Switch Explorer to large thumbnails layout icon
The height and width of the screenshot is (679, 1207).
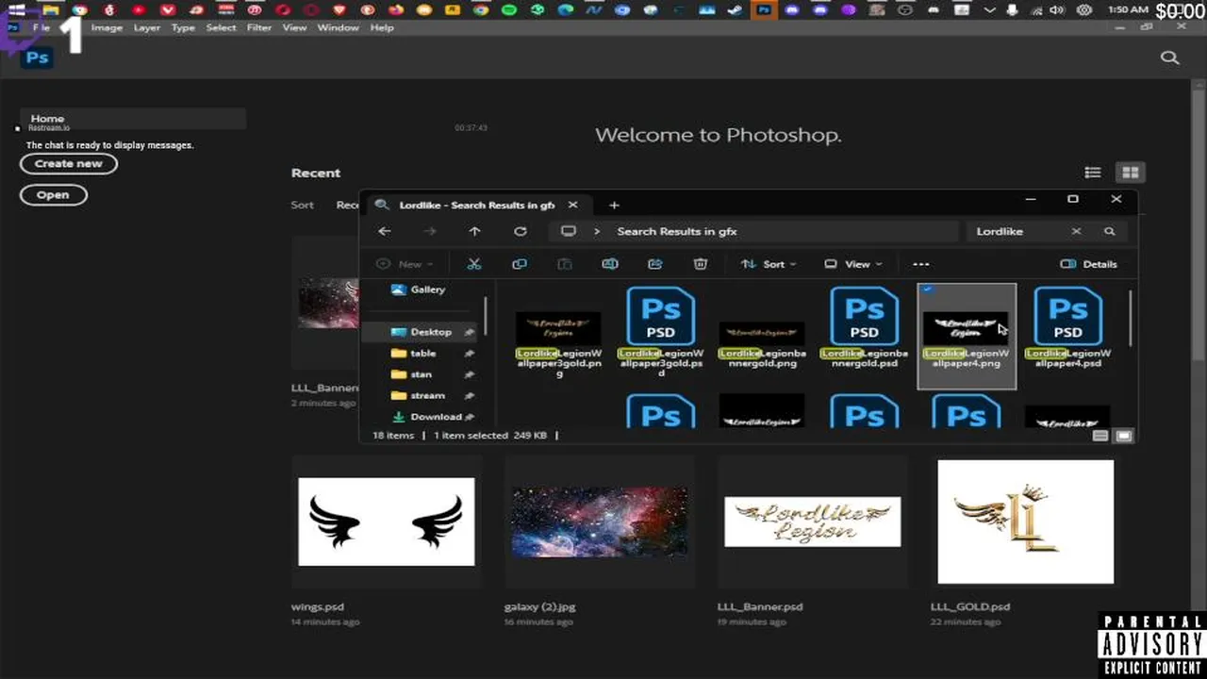click(x=1123, y=436)
